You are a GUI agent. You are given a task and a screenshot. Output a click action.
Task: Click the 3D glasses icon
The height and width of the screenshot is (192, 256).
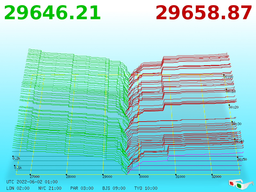241,185
